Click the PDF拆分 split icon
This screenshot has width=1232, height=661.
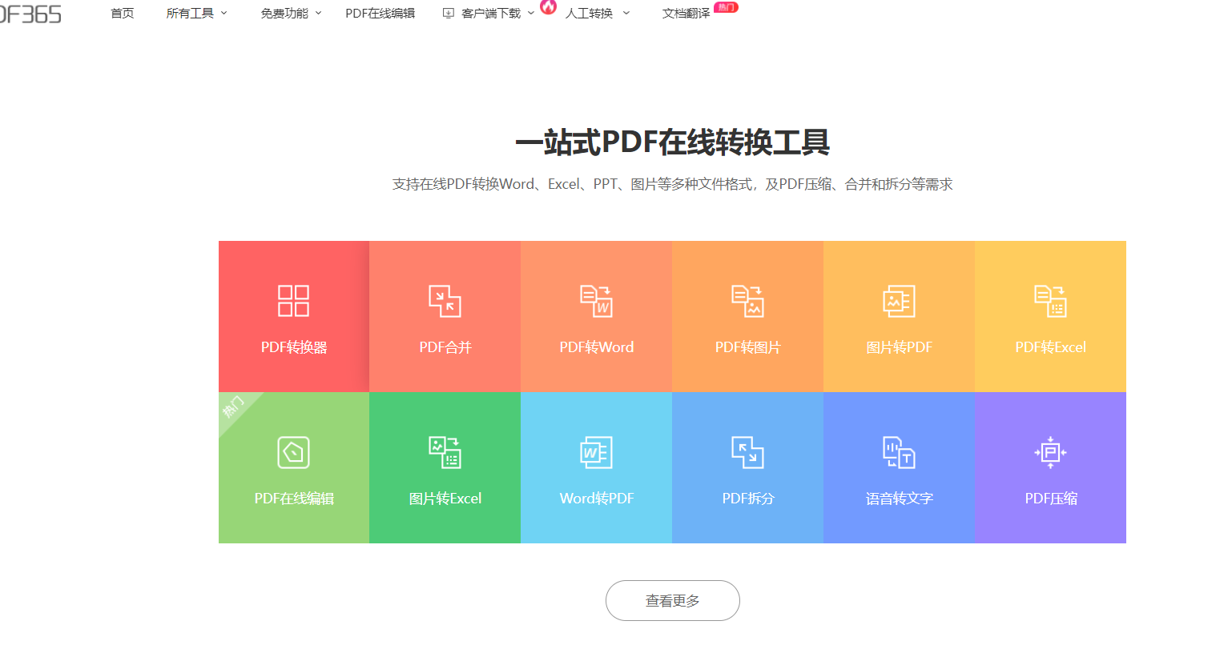point(747,452)
